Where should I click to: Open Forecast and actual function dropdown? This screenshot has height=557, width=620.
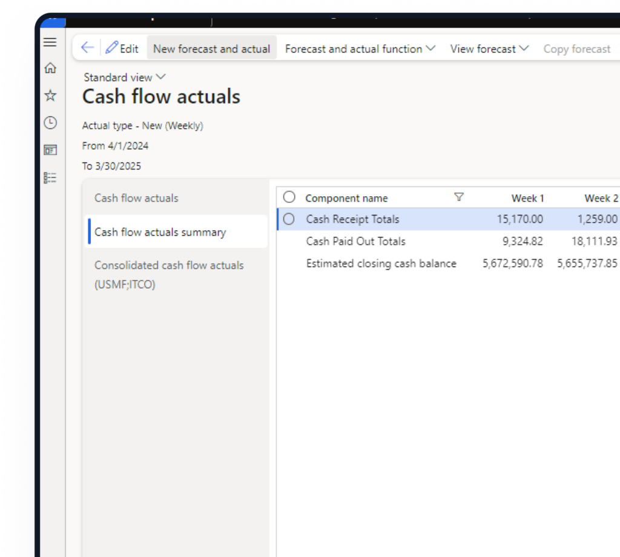point(360,48)
